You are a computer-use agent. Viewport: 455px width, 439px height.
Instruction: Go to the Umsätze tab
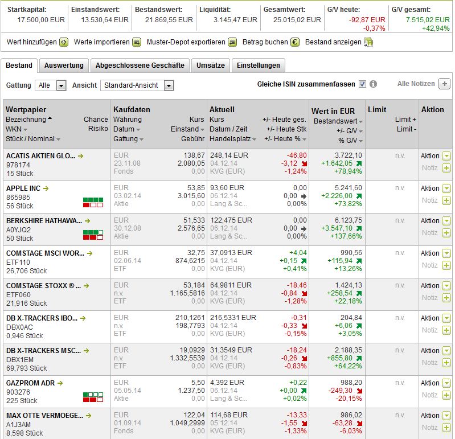tap(211, 65)
